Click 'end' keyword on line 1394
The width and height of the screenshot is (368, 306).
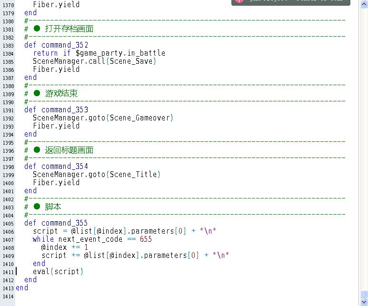tap(30, 134)
